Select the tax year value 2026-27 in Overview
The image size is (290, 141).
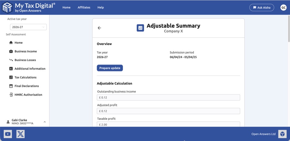click(x=102, y=57)
